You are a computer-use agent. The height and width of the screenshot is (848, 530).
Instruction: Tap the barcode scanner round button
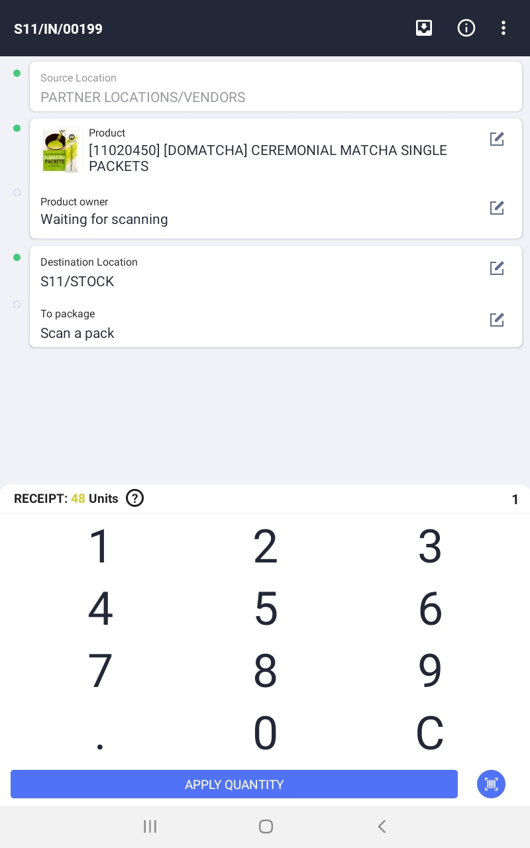491,784
